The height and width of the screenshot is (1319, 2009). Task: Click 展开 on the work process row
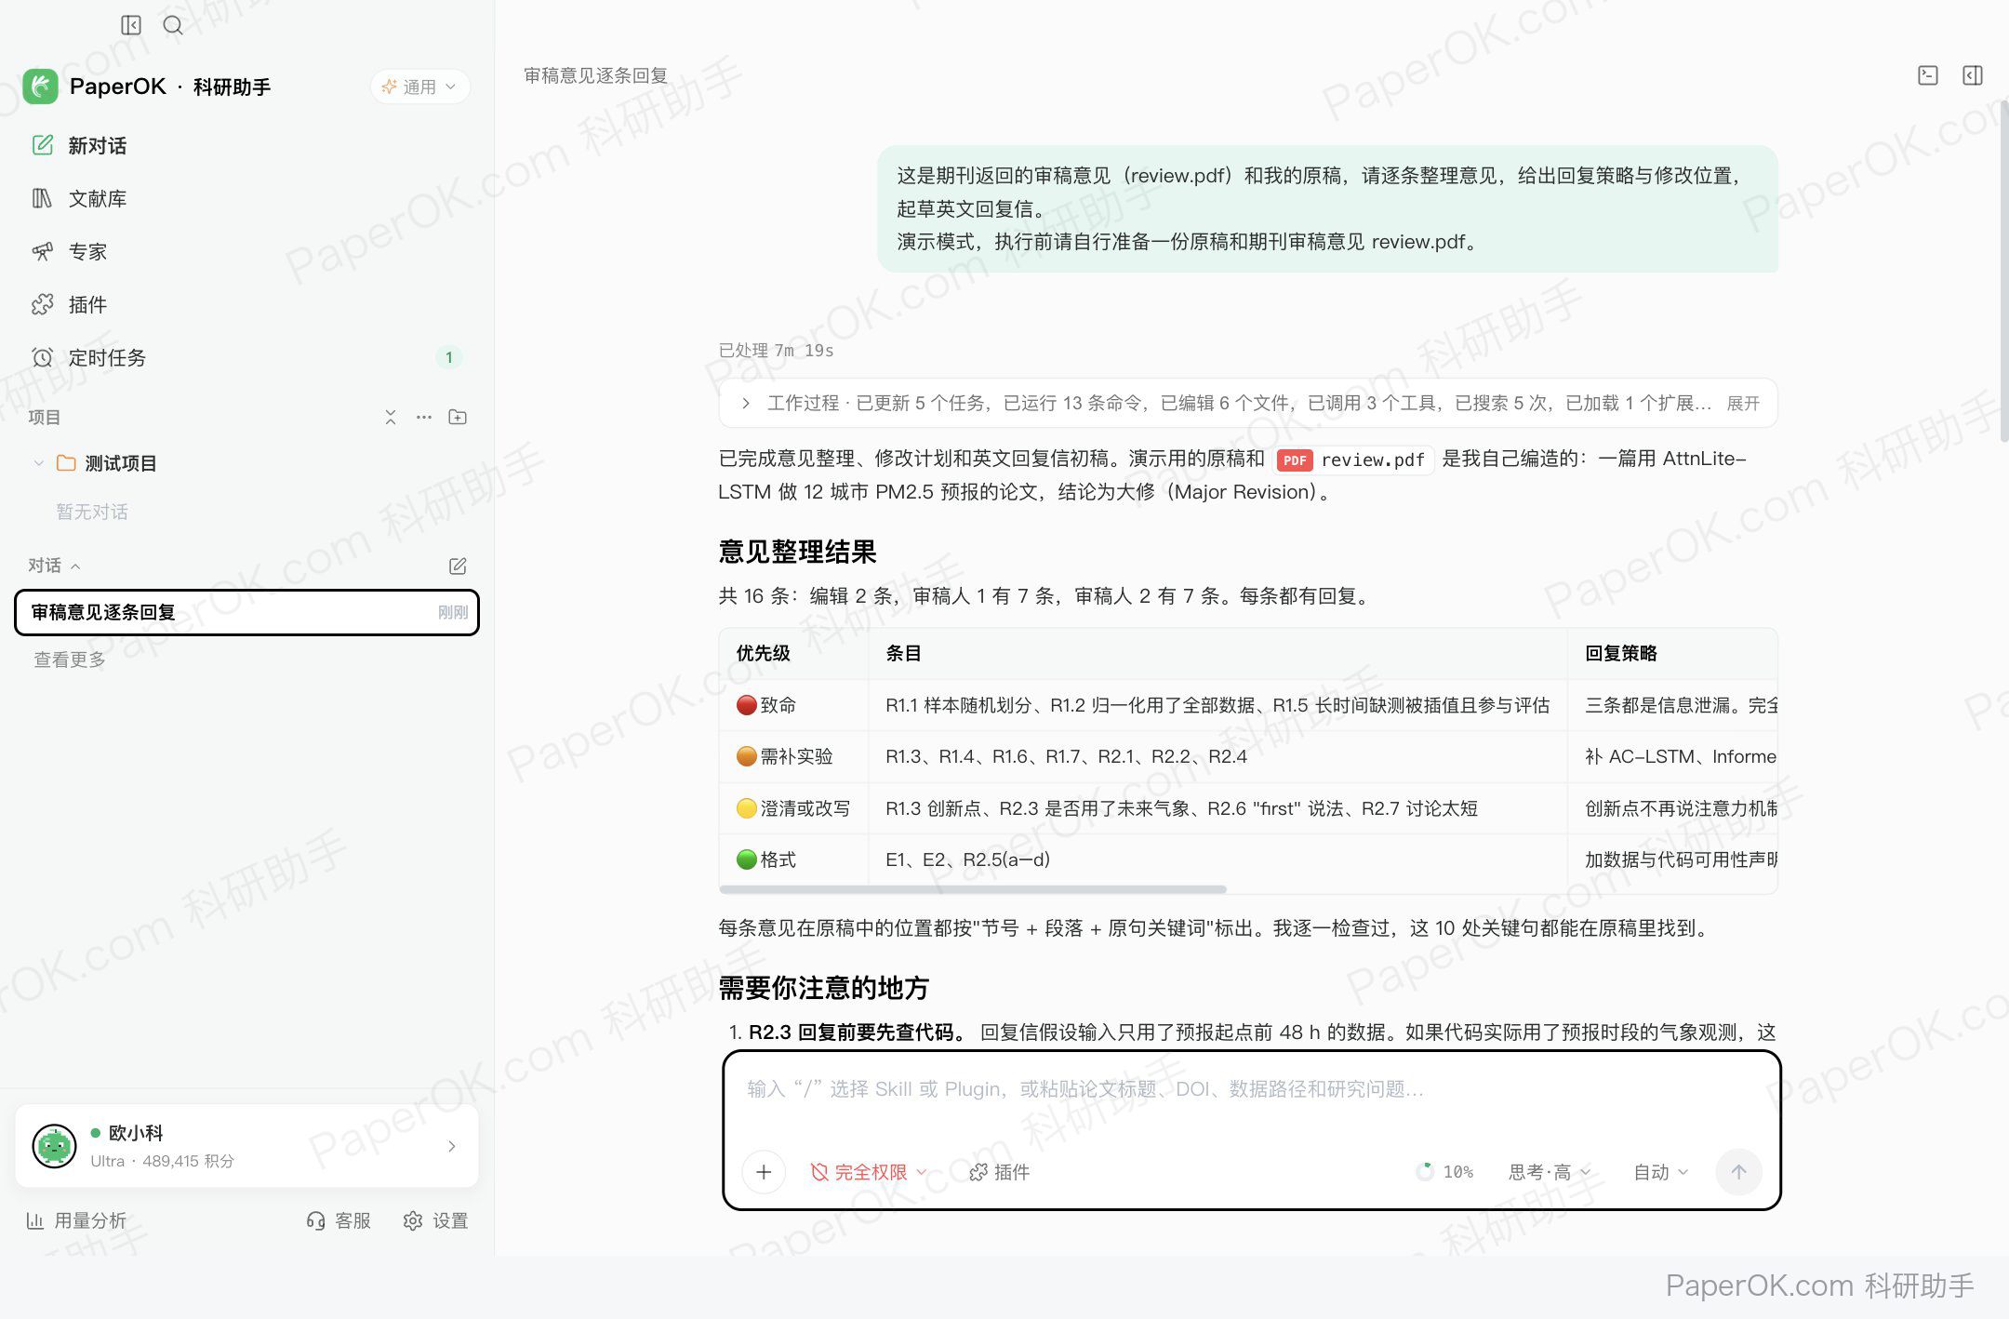[x=1743, y=403]
